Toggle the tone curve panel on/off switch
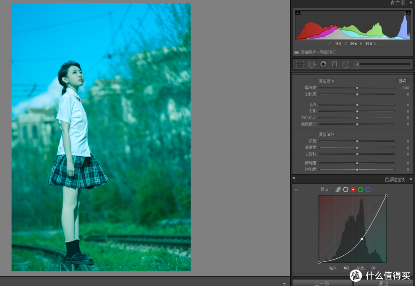 (294, 179)
